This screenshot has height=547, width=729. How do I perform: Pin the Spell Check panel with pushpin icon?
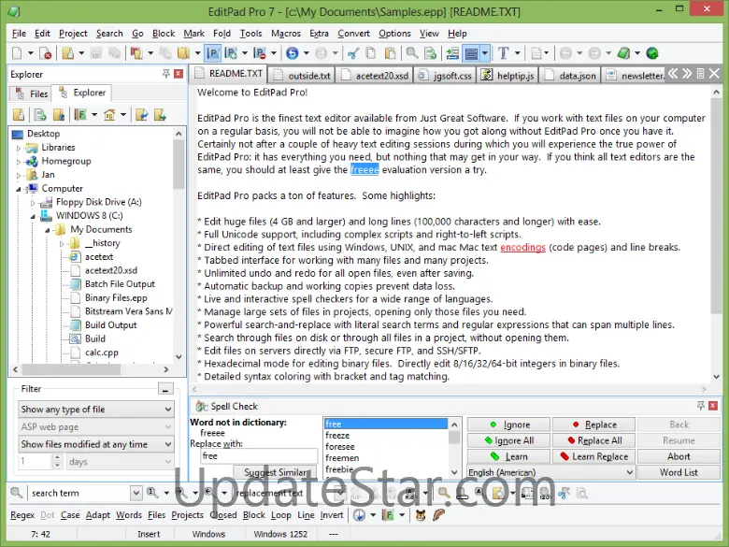(x=701, y=406)
